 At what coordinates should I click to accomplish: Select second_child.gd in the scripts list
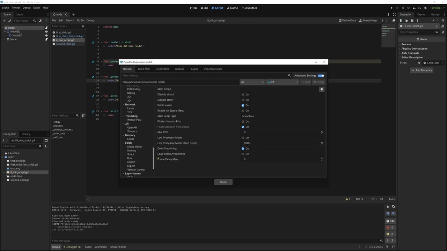(66, 44)
